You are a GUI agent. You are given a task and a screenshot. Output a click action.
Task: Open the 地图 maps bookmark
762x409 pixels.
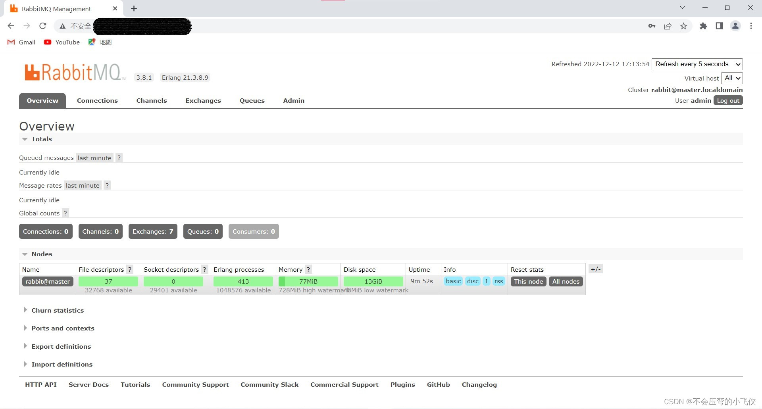pos(100,42)
